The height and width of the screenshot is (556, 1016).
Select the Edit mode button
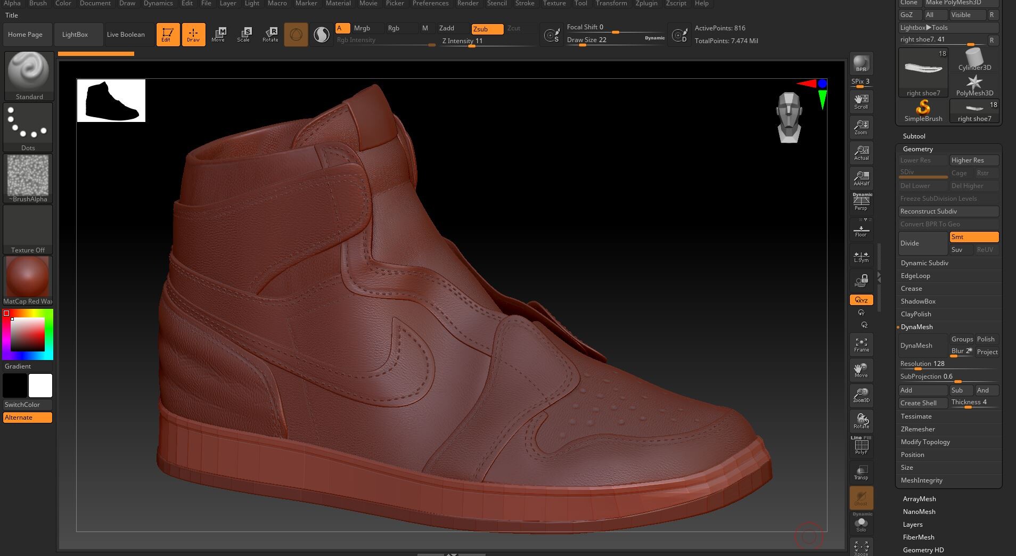coord(167,35)
